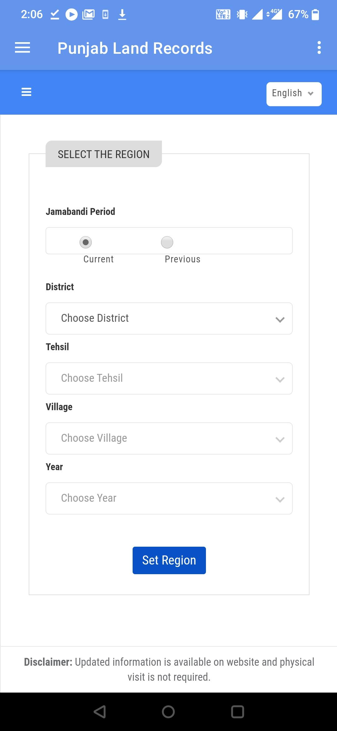Tap the SELECT THE REGION header tab
Screen dimensions: 337x731
pos(104,154)
